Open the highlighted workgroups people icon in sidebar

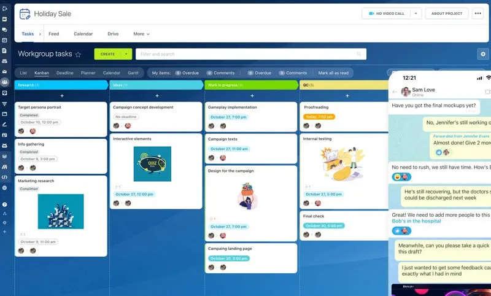pyautogui.click(x=5, y=82)
